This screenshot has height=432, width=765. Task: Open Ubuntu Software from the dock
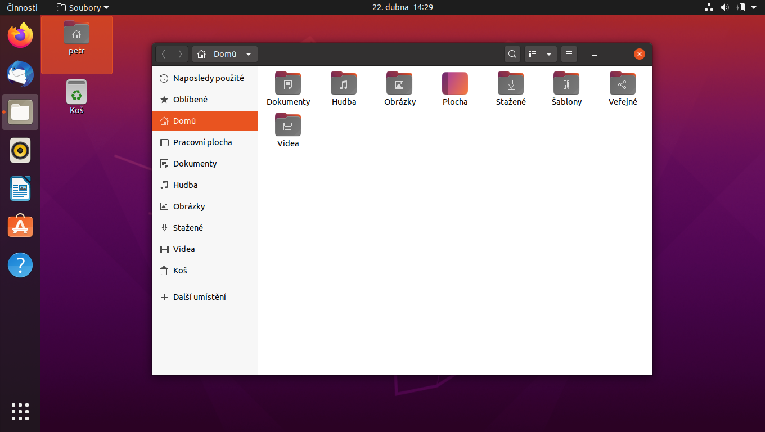[20, 226]
